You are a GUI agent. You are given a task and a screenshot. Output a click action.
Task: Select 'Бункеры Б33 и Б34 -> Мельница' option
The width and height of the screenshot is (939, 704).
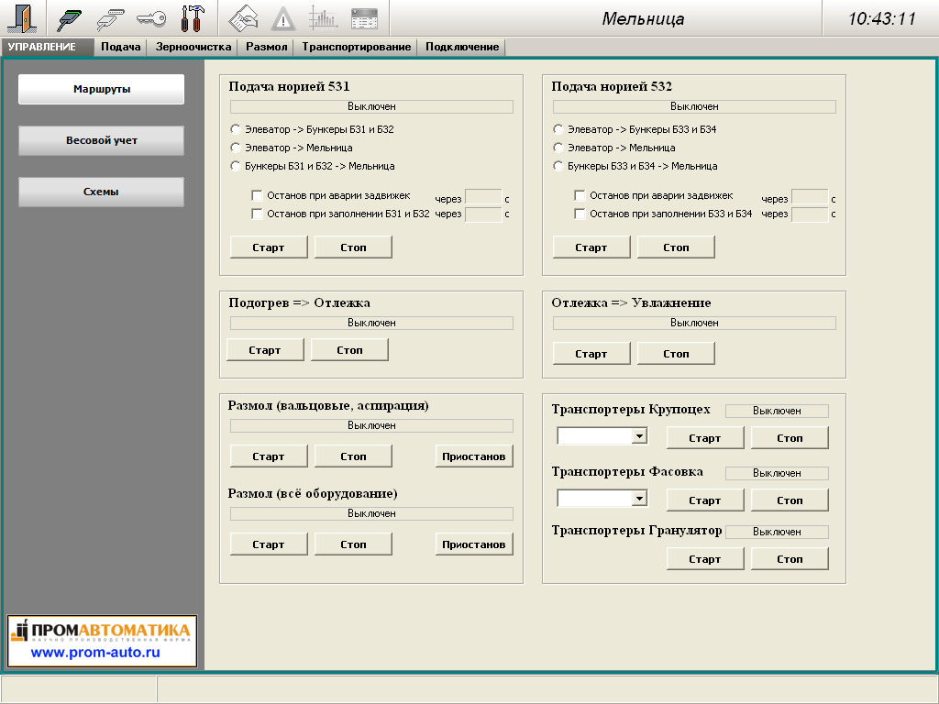pyautogui.click(x=558, y=166)
